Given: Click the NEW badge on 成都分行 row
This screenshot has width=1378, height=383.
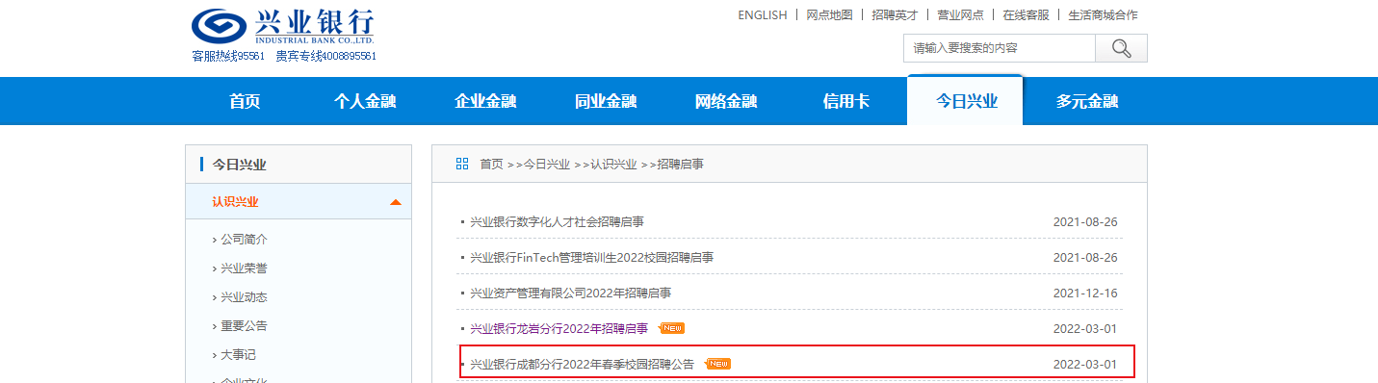Looking at the screenshot, I should (x=718, y=364).
